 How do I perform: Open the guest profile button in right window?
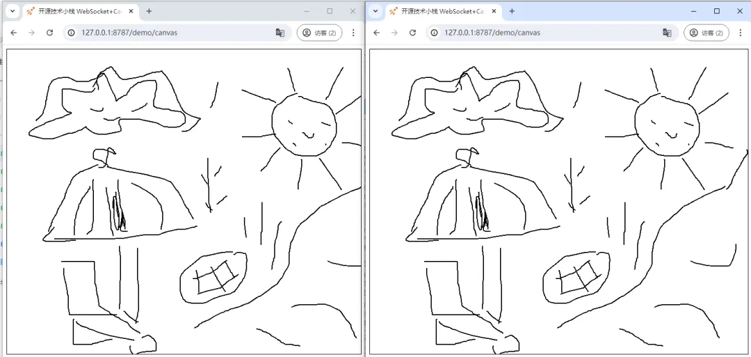[x=706, y=33]
